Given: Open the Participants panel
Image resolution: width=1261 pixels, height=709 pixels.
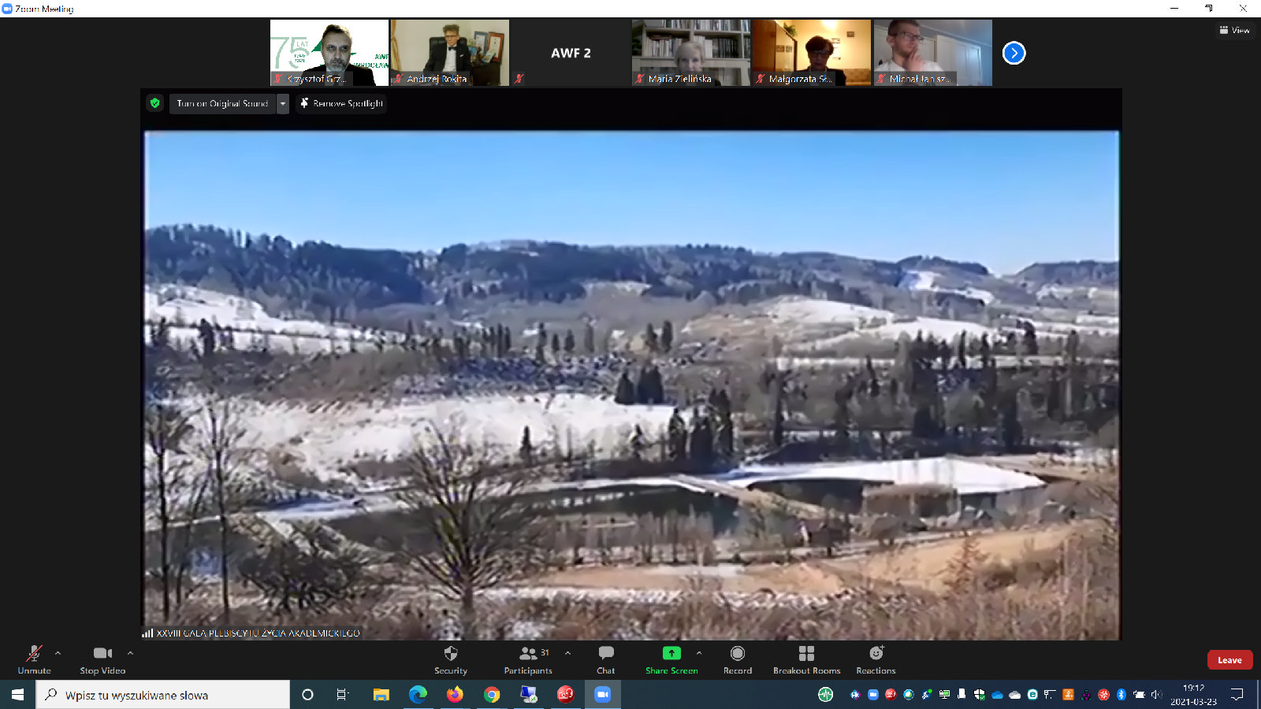Looking at the screenshot, I should pos(528,660).
